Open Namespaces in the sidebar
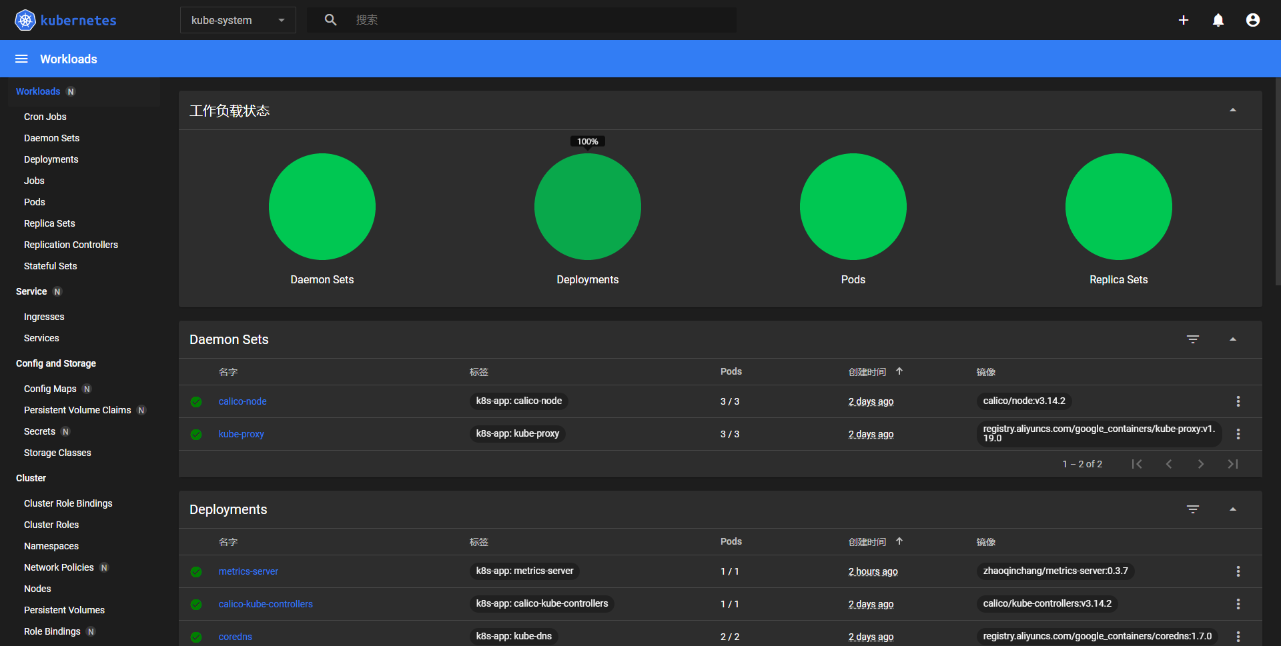This screenshot has width=1281, height=646. pyautogui.click(x=51, y=546)
